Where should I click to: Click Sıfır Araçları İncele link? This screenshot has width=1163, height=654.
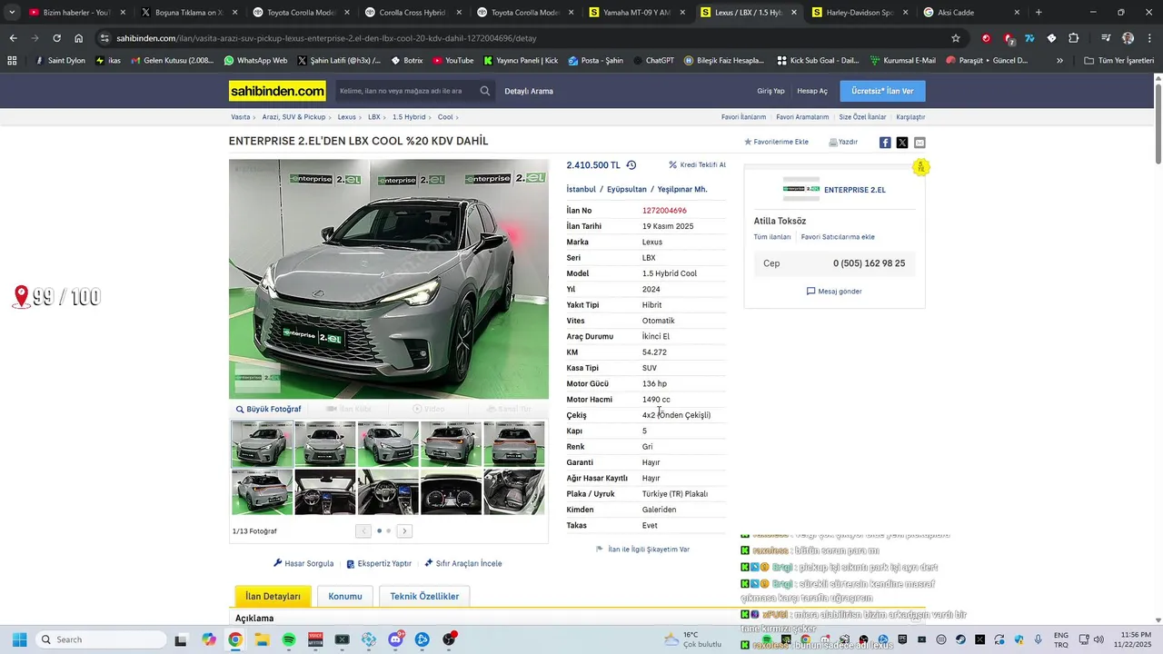tap(463, 563)
